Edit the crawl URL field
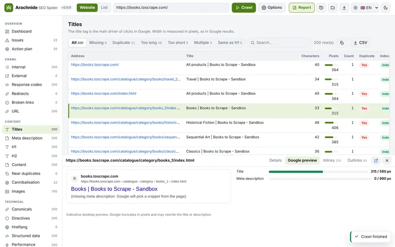The image size is (395, 247). tap(171, 7)
